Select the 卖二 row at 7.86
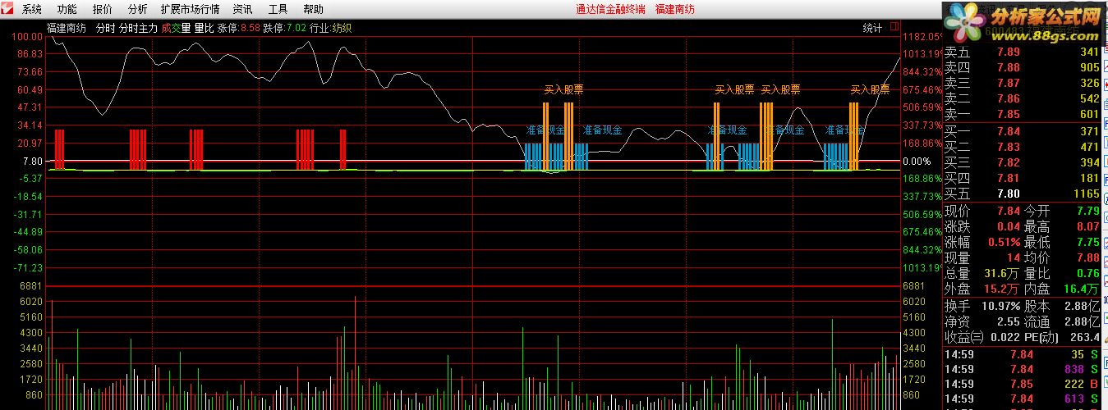This screenshot has width=1108, height=410. click(x=1023, y=99)
